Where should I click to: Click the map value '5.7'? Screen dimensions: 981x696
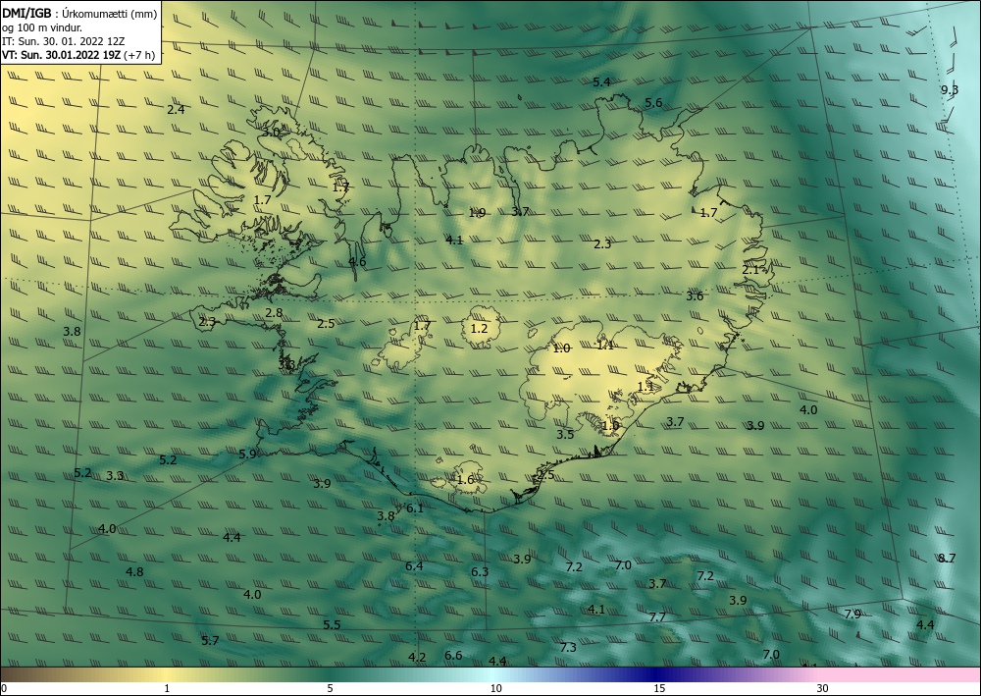[x=210, y=640]
